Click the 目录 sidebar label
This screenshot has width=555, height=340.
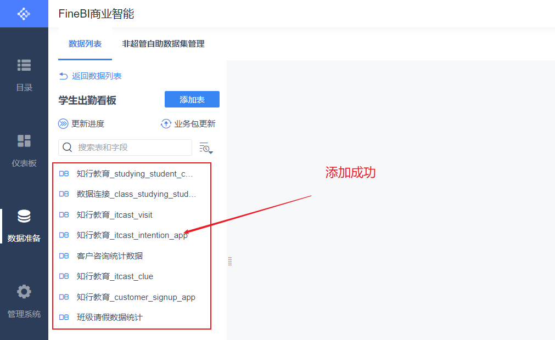tap(24, 87)
